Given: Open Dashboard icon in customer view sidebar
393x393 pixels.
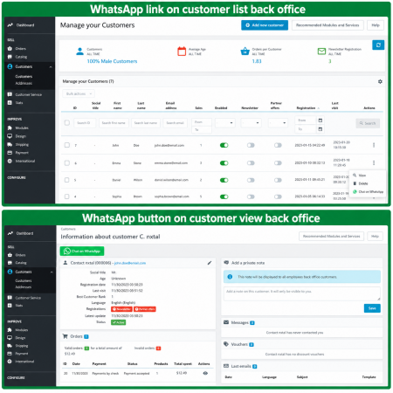Looking at the screenshot, I should click(x=10, y=233).
